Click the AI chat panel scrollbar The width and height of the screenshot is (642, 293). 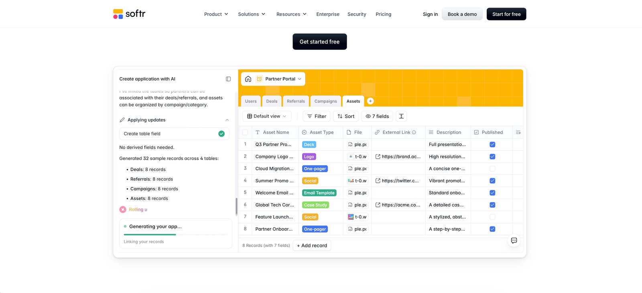coord(236,206)
